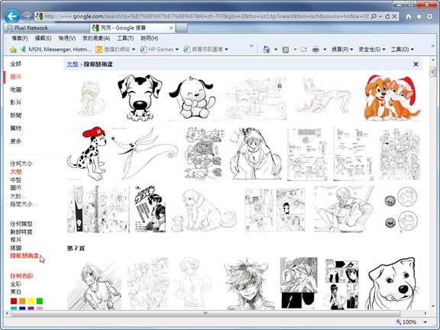Open the gear Tools icon at top right

click(x=429, y=17)
